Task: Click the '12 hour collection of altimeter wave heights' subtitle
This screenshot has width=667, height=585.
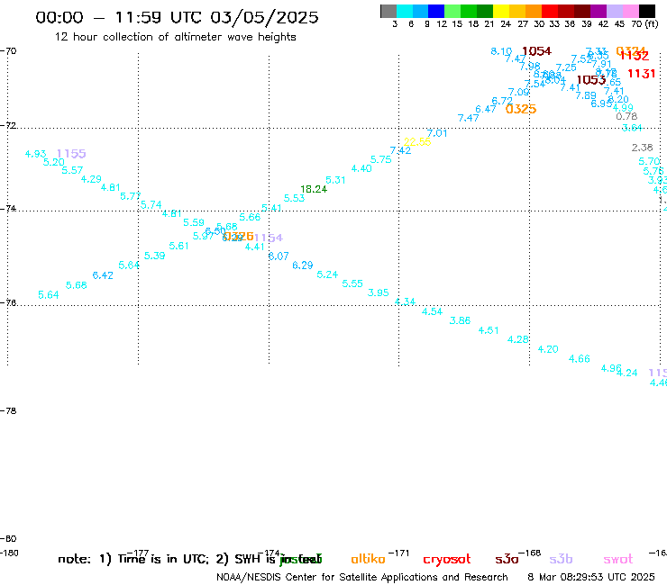Action: point(175,37)
